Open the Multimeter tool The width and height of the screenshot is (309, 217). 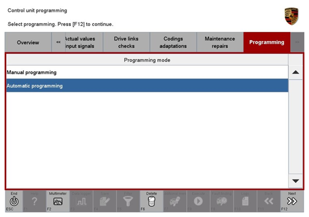click(58, 202)
